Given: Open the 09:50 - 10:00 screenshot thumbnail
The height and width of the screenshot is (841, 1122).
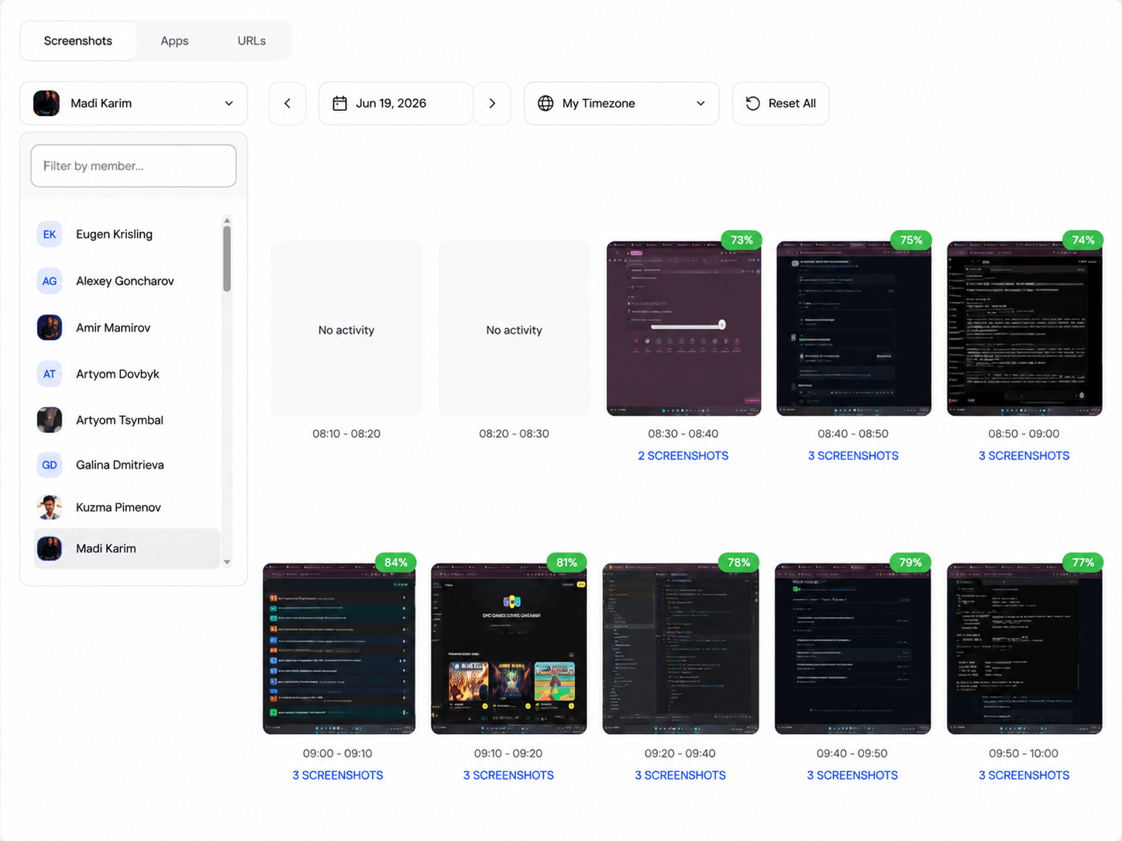Looking at the screenshot, I should (x=1024, y=649).
